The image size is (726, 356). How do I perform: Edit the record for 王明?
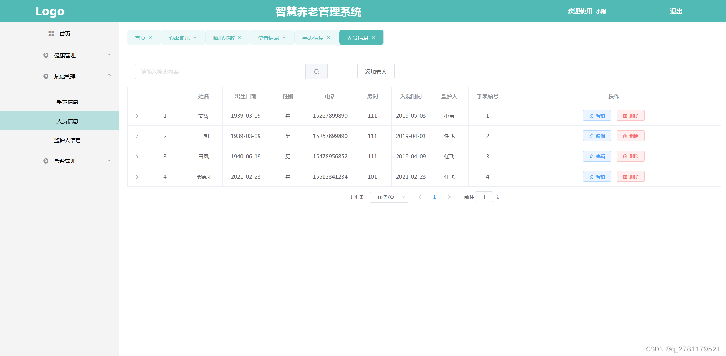pos(597,136)
